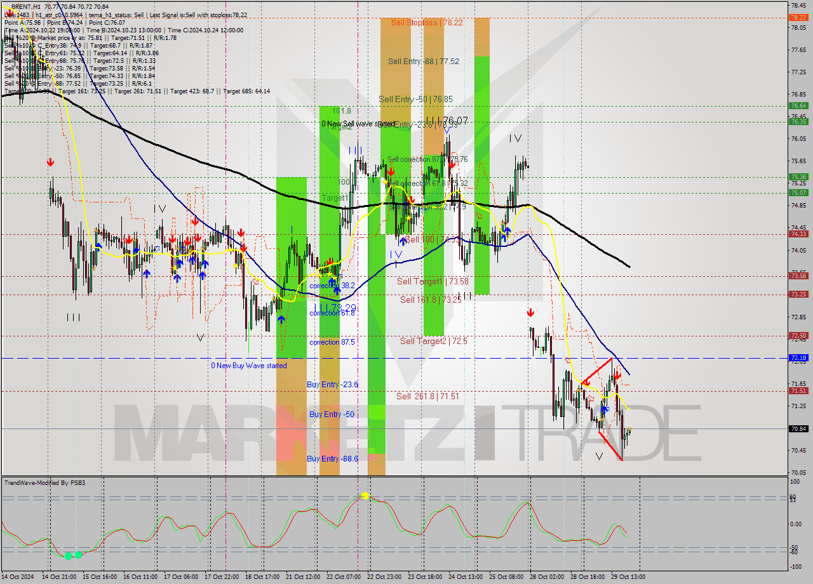The image size is (813, 584).
Task: Click the 'III 76.07' wave label
Action: pos(447,120)
